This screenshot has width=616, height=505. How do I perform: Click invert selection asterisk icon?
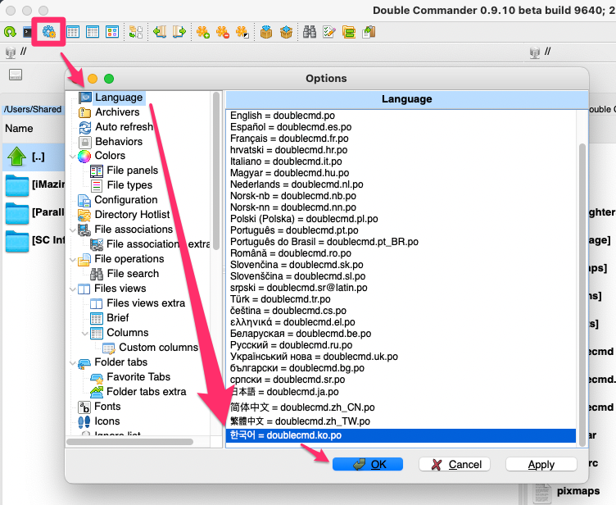pos(242,32)
